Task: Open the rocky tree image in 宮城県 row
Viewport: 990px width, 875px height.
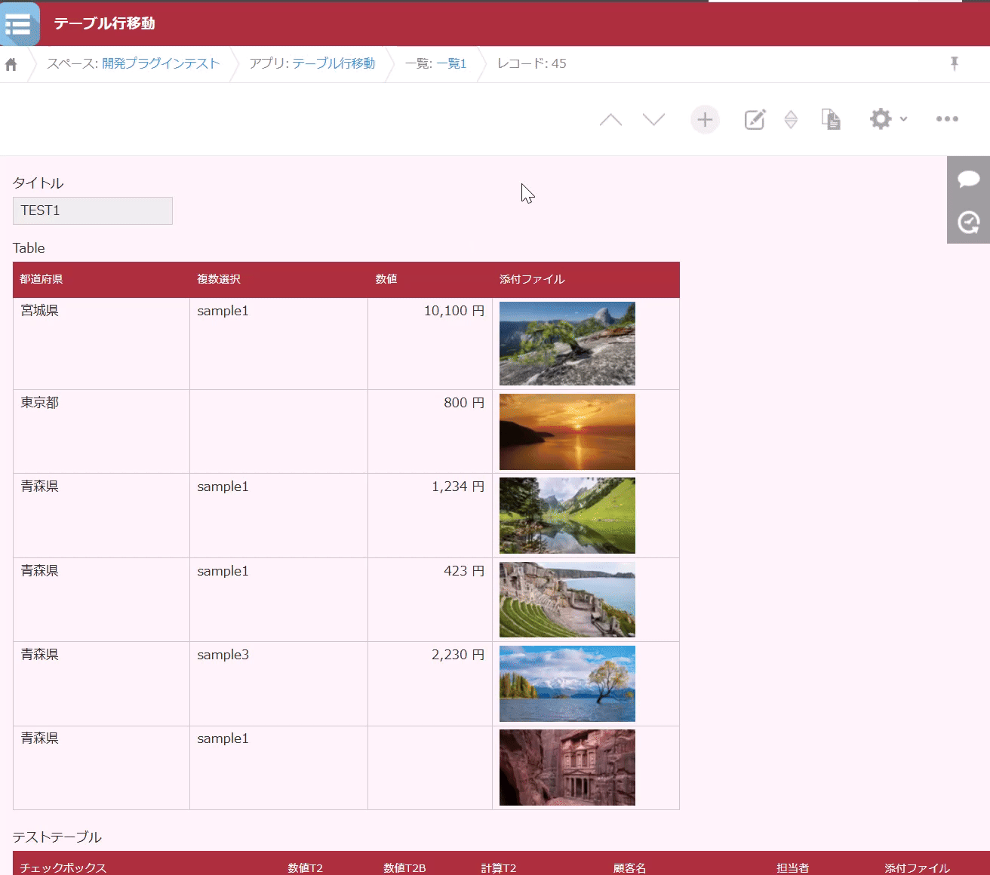Action: point(567,343)
